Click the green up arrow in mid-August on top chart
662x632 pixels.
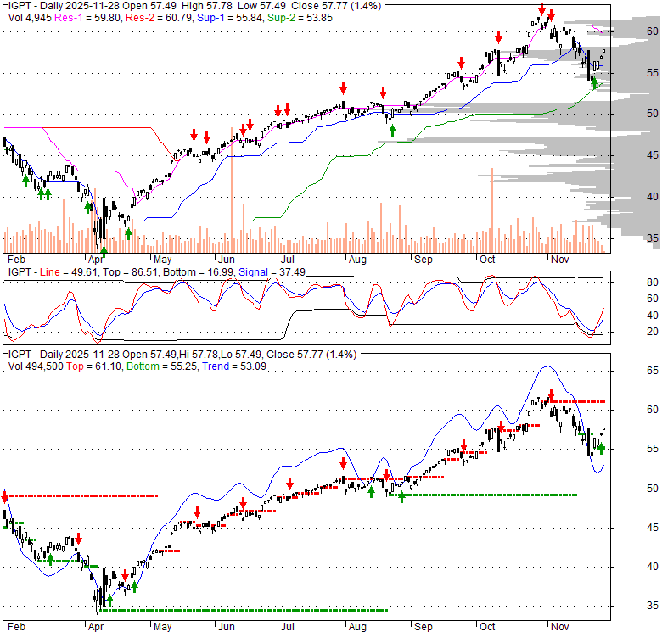391,129
